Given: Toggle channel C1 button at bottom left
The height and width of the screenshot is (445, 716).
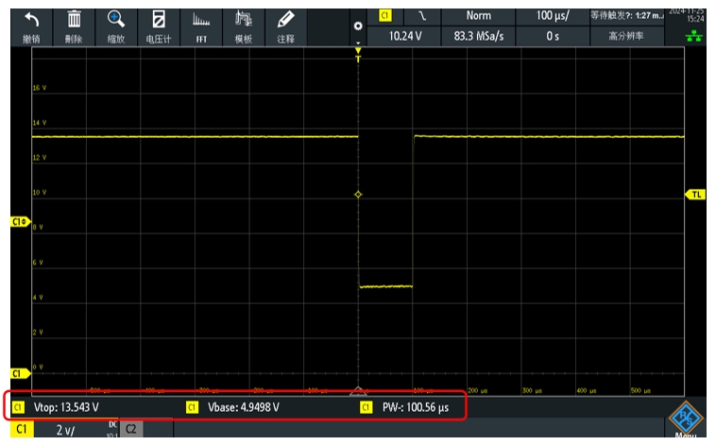Looking at the screenshot, I should pos(21,430).
